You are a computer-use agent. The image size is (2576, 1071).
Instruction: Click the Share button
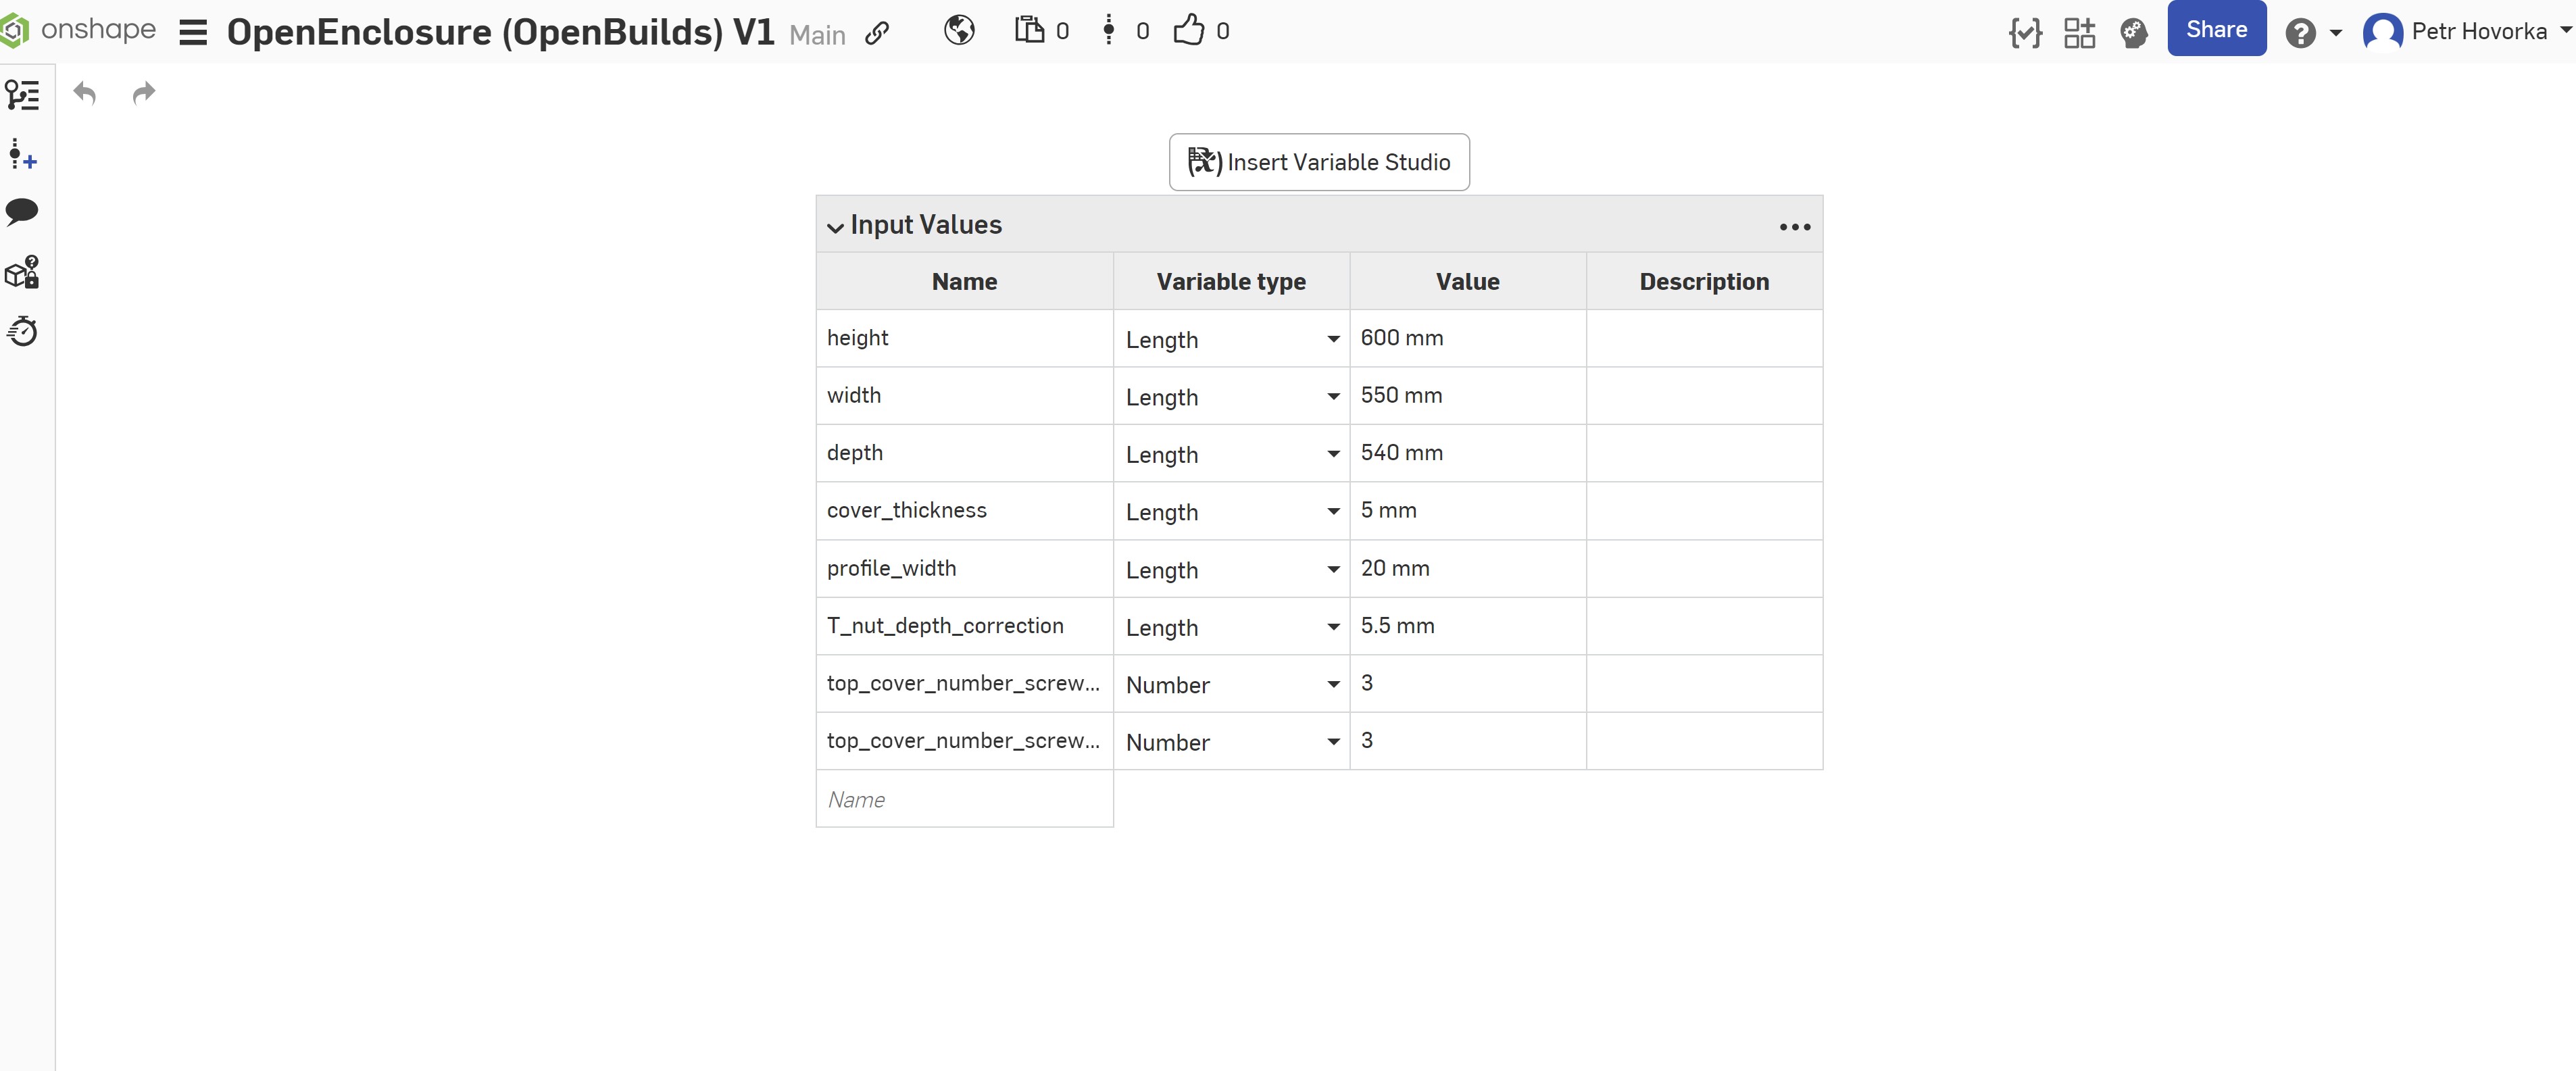click(x=2216, y=29)
